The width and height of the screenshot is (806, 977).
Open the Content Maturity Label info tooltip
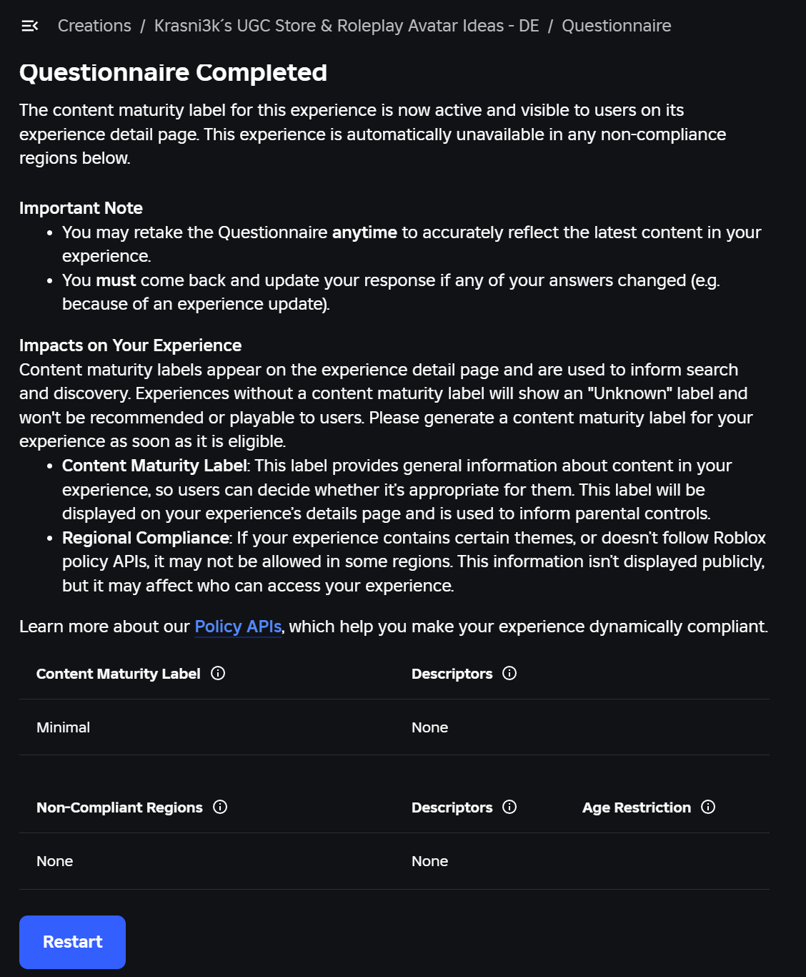219,673
